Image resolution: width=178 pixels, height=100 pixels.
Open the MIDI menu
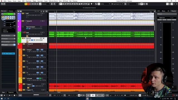coord(23,1)
